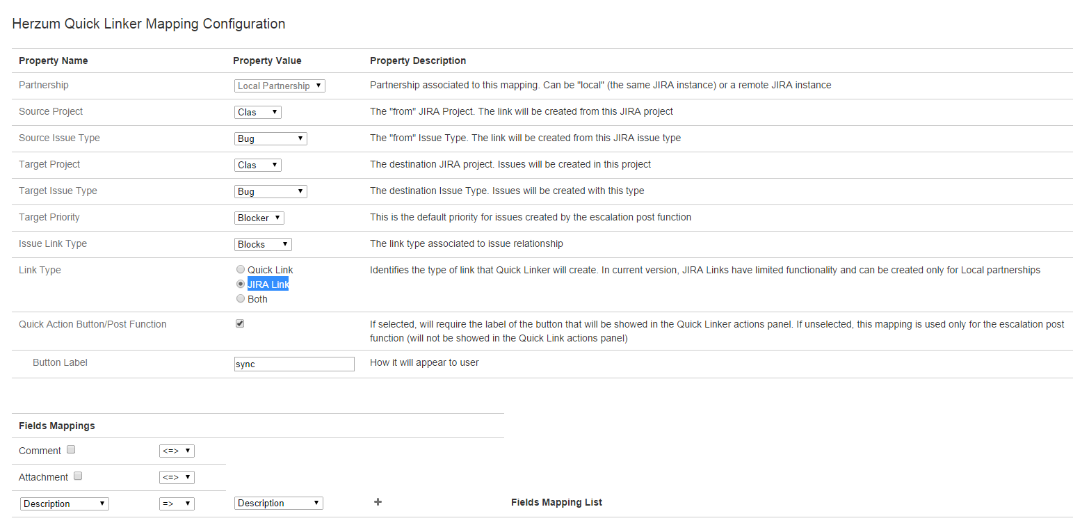Change the Target Issue Type dropdown
Viewport: 1073px width, 523px height.
(271, 192)
